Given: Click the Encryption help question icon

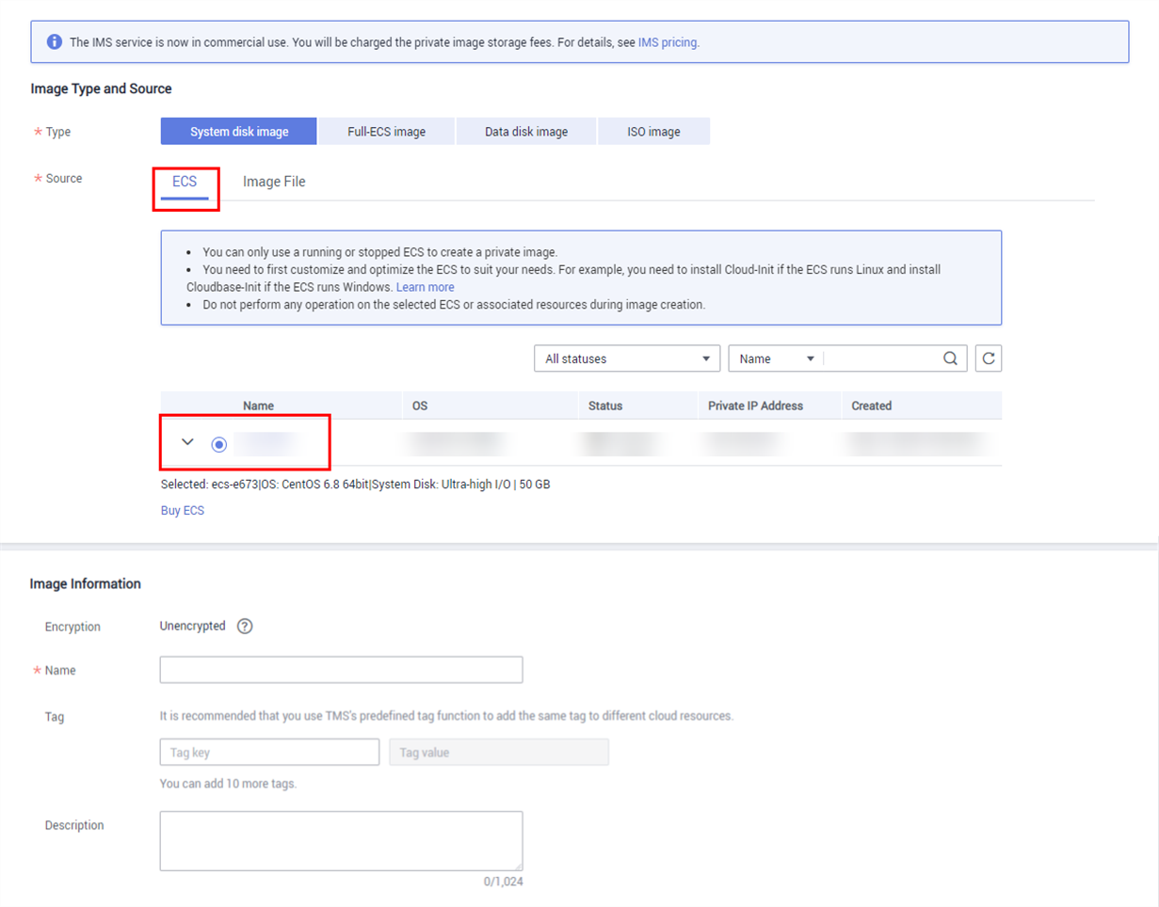Looking at the screenshot, I should tap(245, 627).
